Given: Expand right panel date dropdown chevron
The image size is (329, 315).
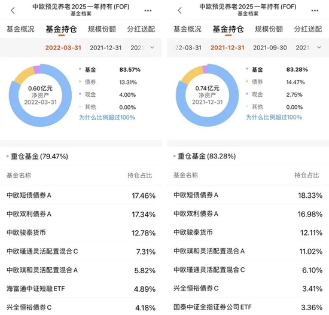Looking at the screenshot, I should coord(319,47).
